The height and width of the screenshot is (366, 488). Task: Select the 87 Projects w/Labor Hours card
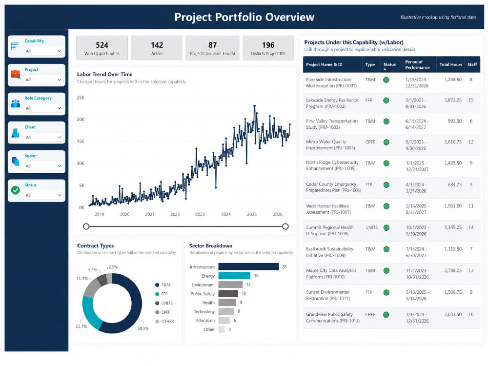pos(212,48)
